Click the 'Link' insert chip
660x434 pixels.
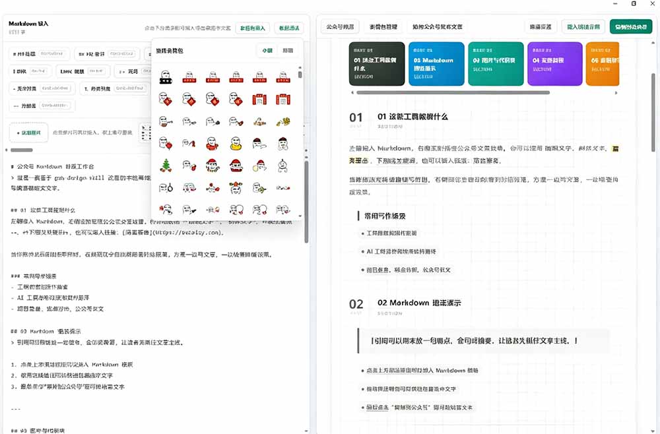(x=82, y=71)
